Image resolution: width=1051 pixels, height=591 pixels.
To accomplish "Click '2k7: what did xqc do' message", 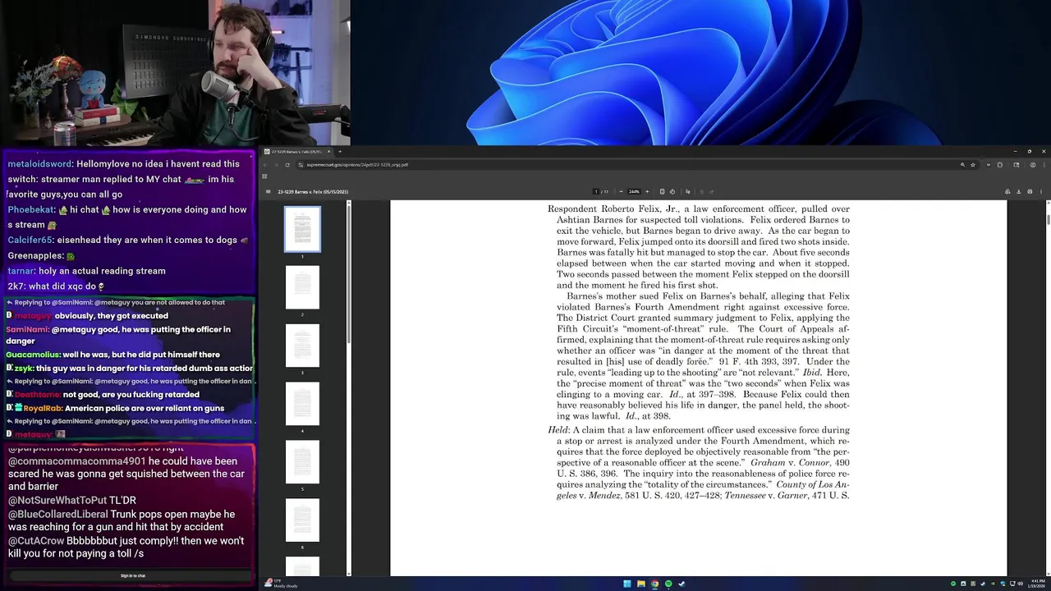I will point(56,286).
